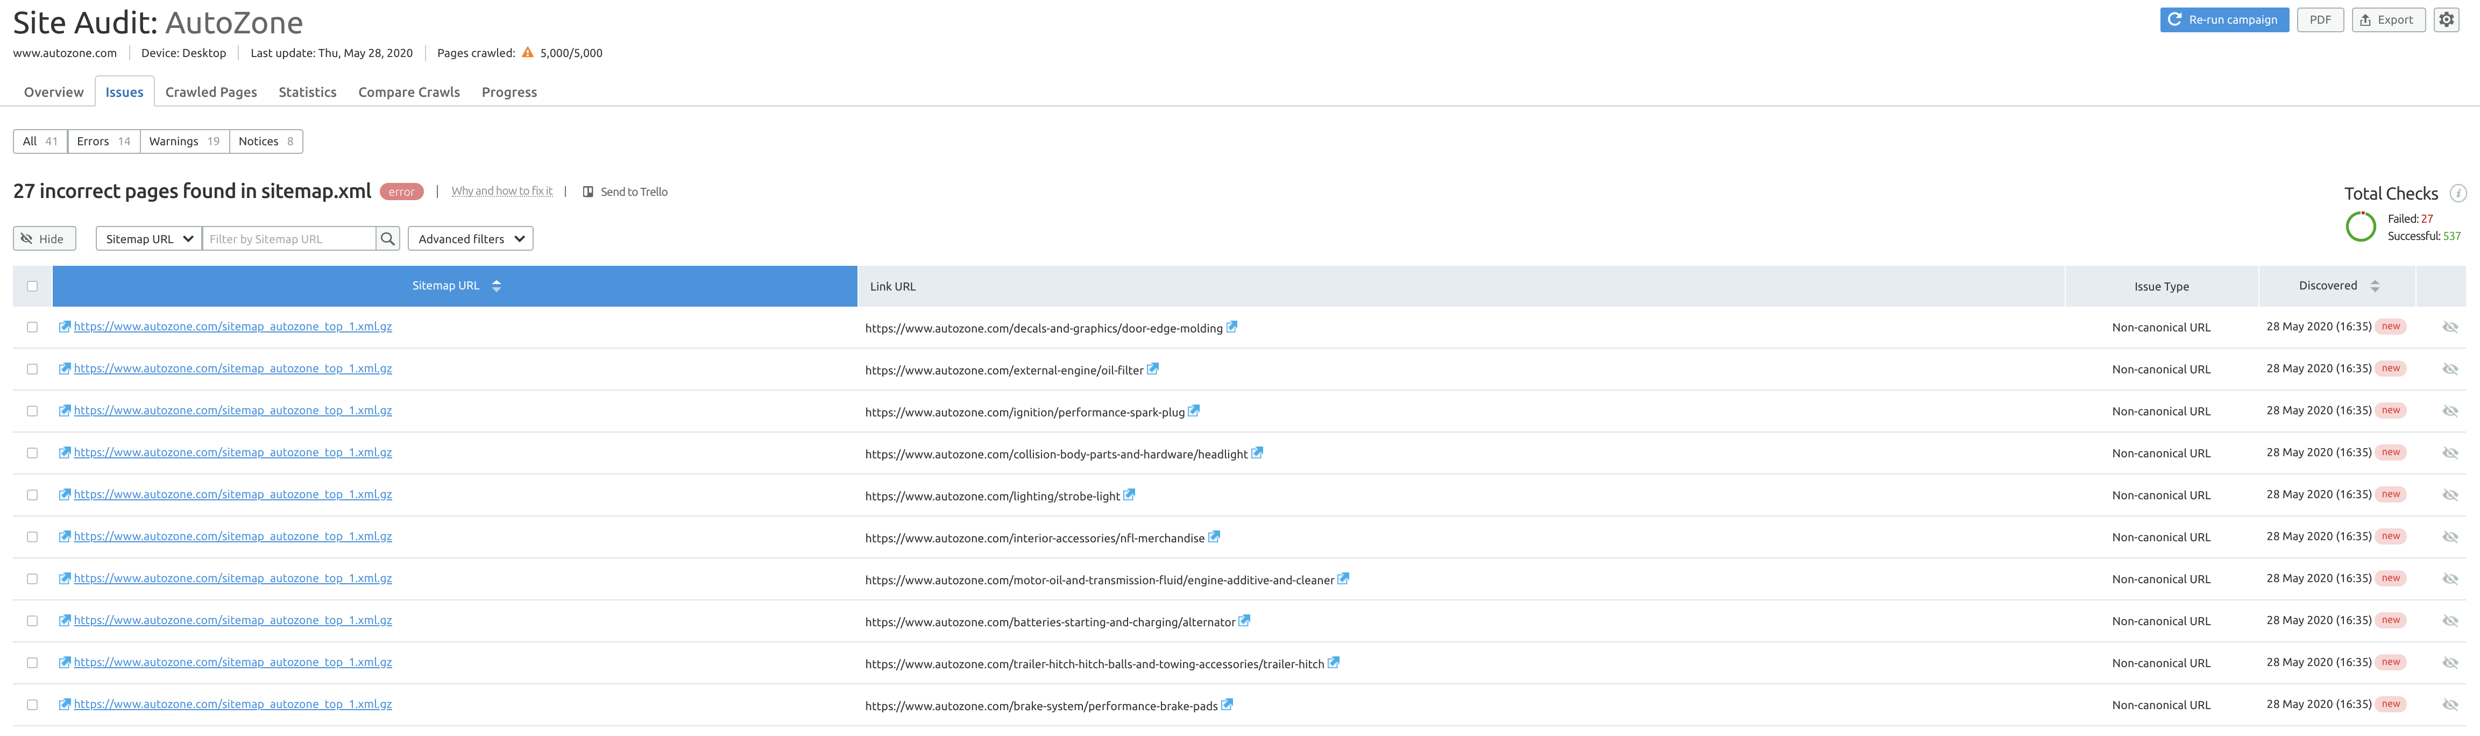The width and height of the screenshot is (2480, 736).
Task: Hide the trailer-hitch row with eye icon
Action: [x=2450, y=663]
